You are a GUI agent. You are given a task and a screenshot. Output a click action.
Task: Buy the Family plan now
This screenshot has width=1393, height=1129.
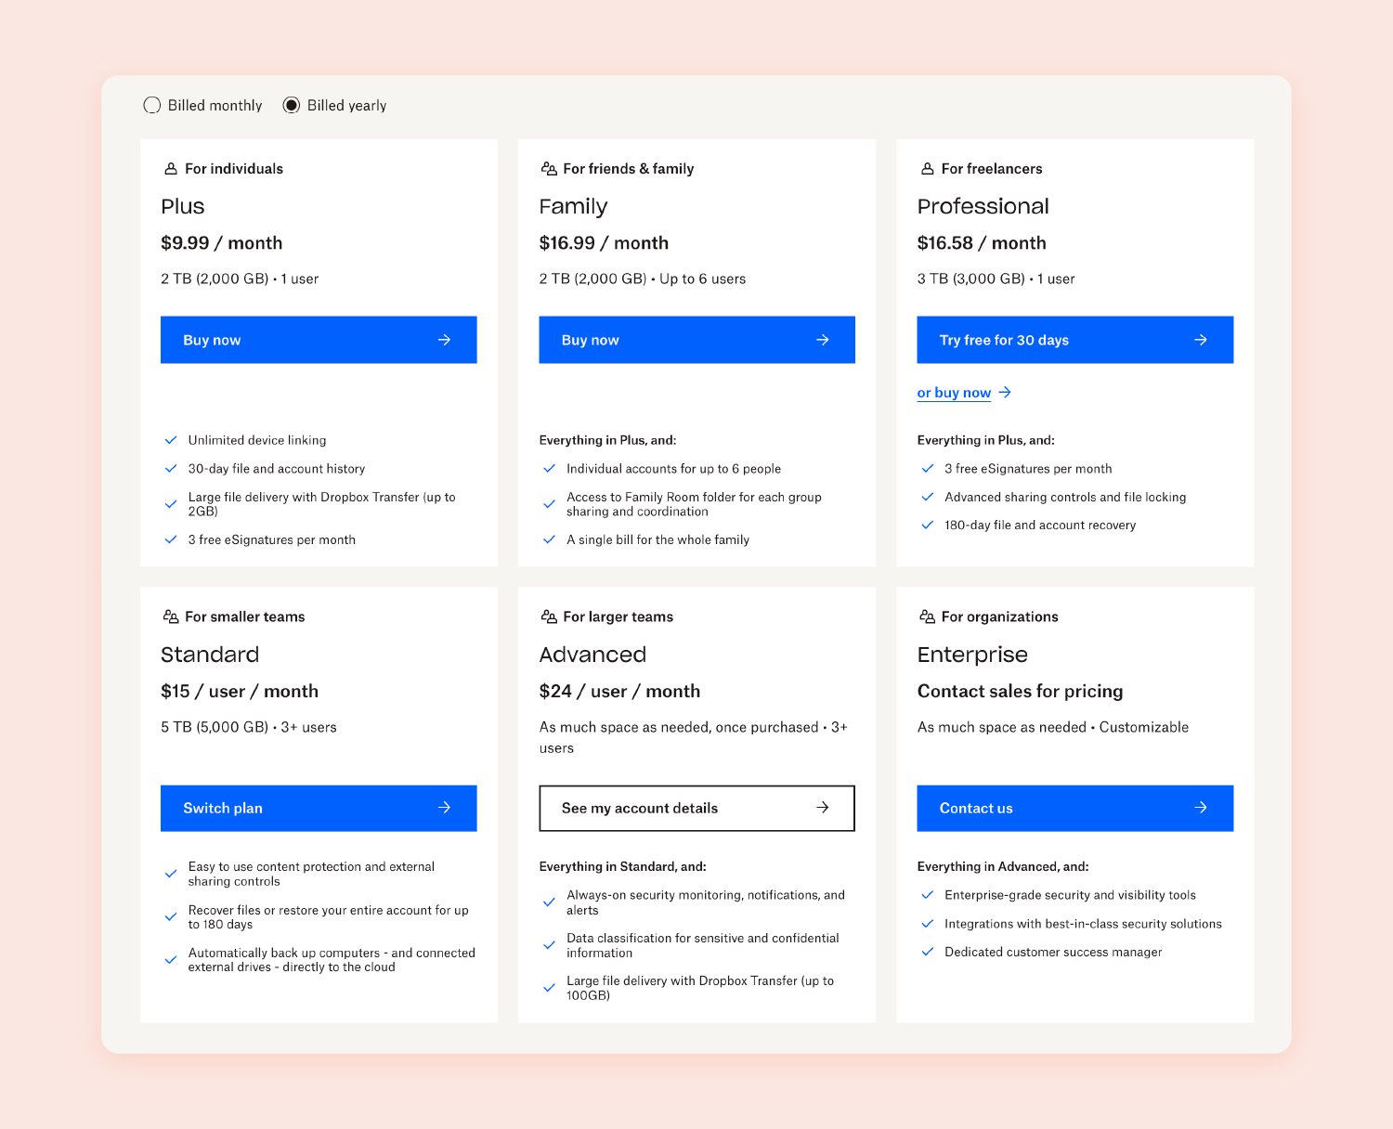point(696,340)
